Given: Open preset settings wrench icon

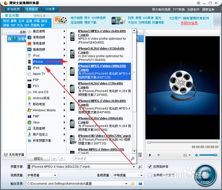Looking at the screenshot, I should [x=140, y=167].
